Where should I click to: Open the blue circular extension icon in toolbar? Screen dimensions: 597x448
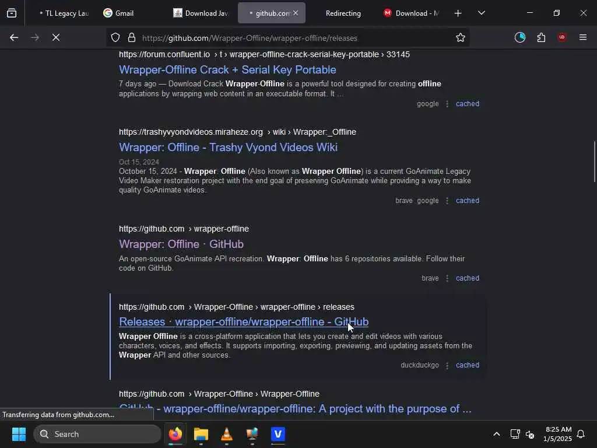[520, 37]
